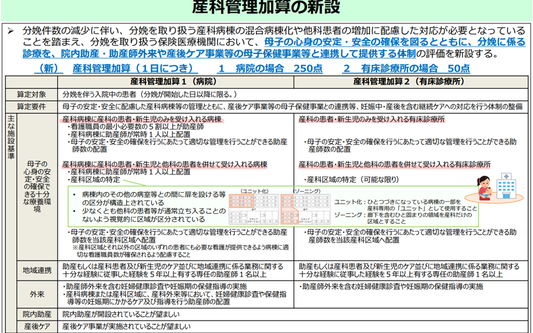Click the 地域連携 row label
The image size is (533, 333).
click(37, 271)
